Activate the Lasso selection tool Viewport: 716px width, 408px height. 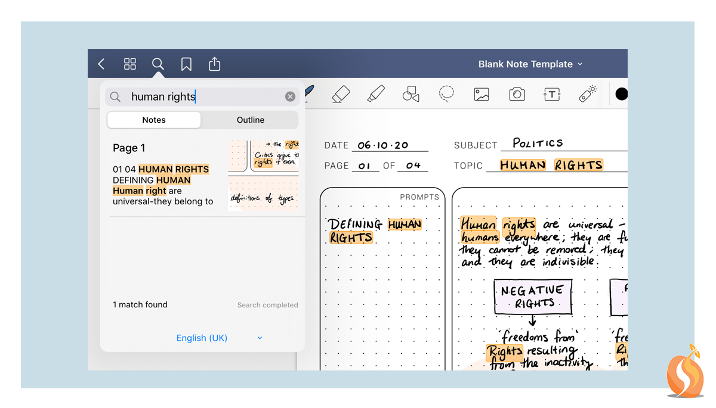point(446,94)
